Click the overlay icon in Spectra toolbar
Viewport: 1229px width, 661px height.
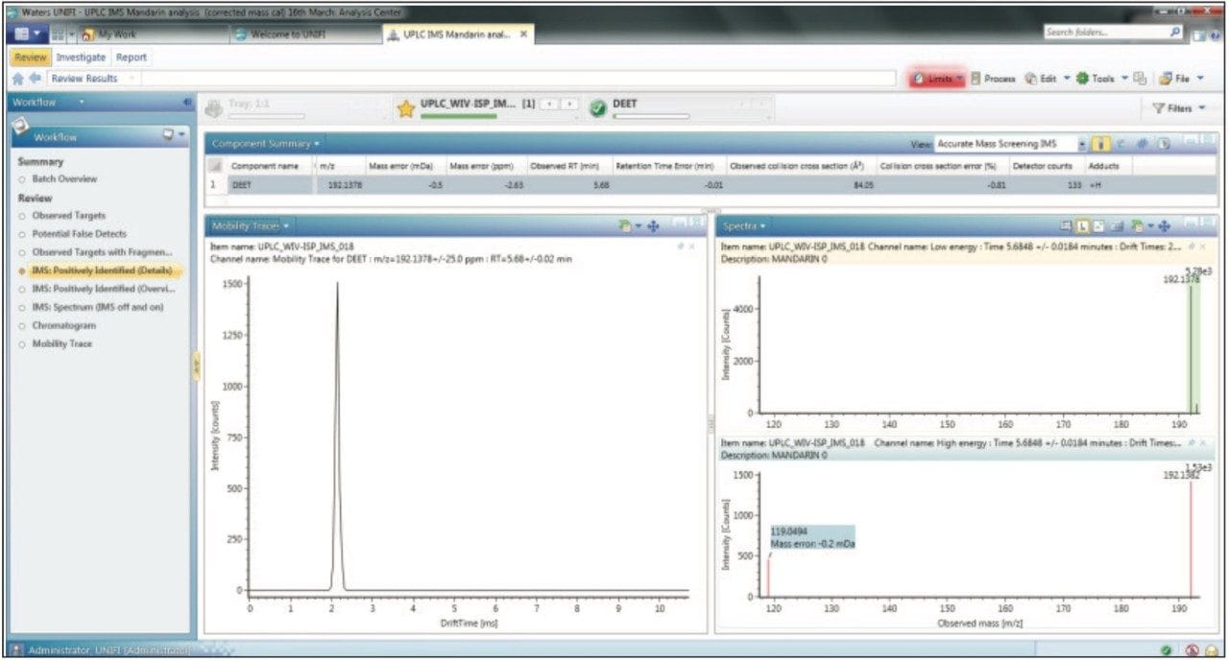[x=1117, y=225]
